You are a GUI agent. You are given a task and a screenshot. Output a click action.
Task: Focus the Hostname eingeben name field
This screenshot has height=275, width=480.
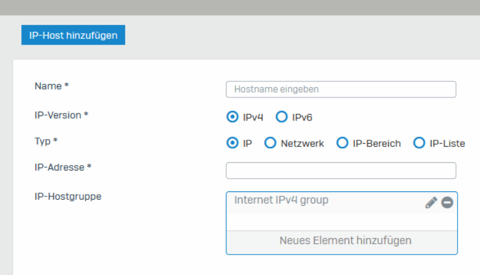[341, 89]
